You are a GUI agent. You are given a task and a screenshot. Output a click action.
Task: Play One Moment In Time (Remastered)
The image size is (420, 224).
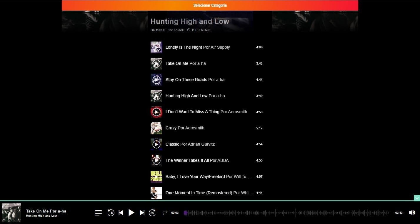coord(156,193)
